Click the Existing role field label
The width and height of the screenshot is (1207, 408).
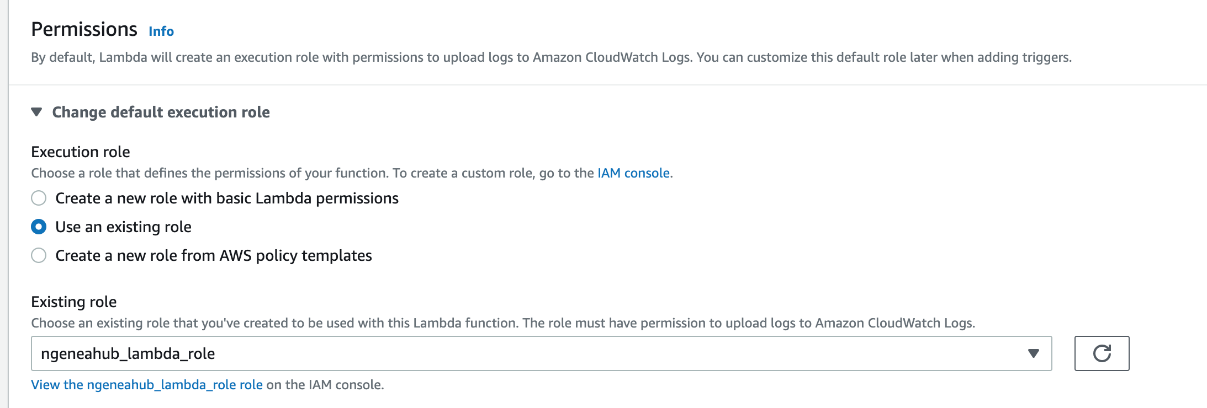pyautogui.click(x=74, y=302)
